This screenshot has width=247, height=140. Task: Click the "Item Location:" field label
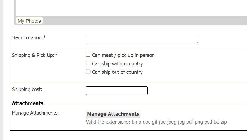(x=27, y=38)
